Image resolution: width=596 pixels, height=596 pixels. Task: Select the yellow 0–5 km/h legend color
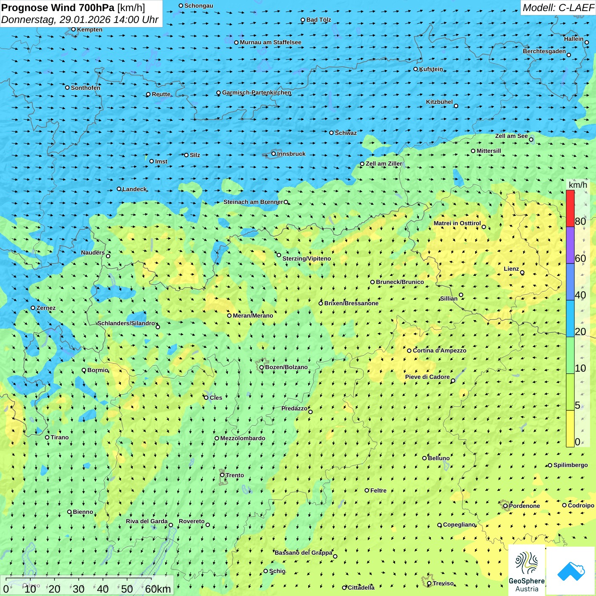coord(570,429)
